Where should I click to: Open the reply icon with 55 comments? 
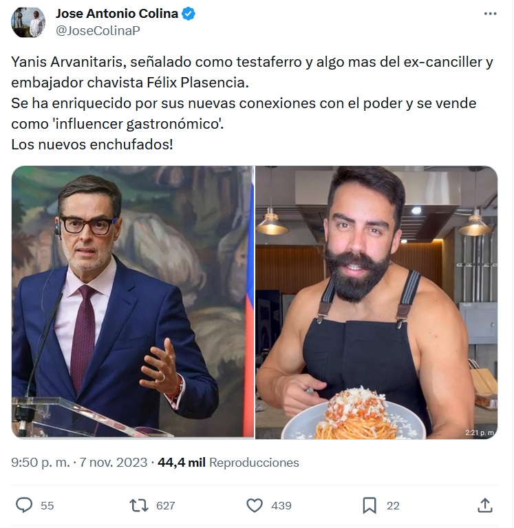tap(24, 505)
